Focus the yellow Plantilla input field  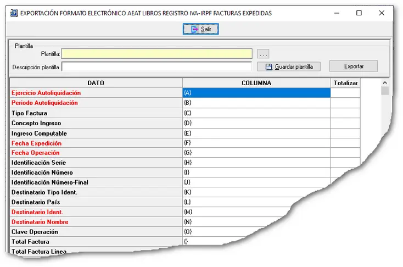click(157, 54)
